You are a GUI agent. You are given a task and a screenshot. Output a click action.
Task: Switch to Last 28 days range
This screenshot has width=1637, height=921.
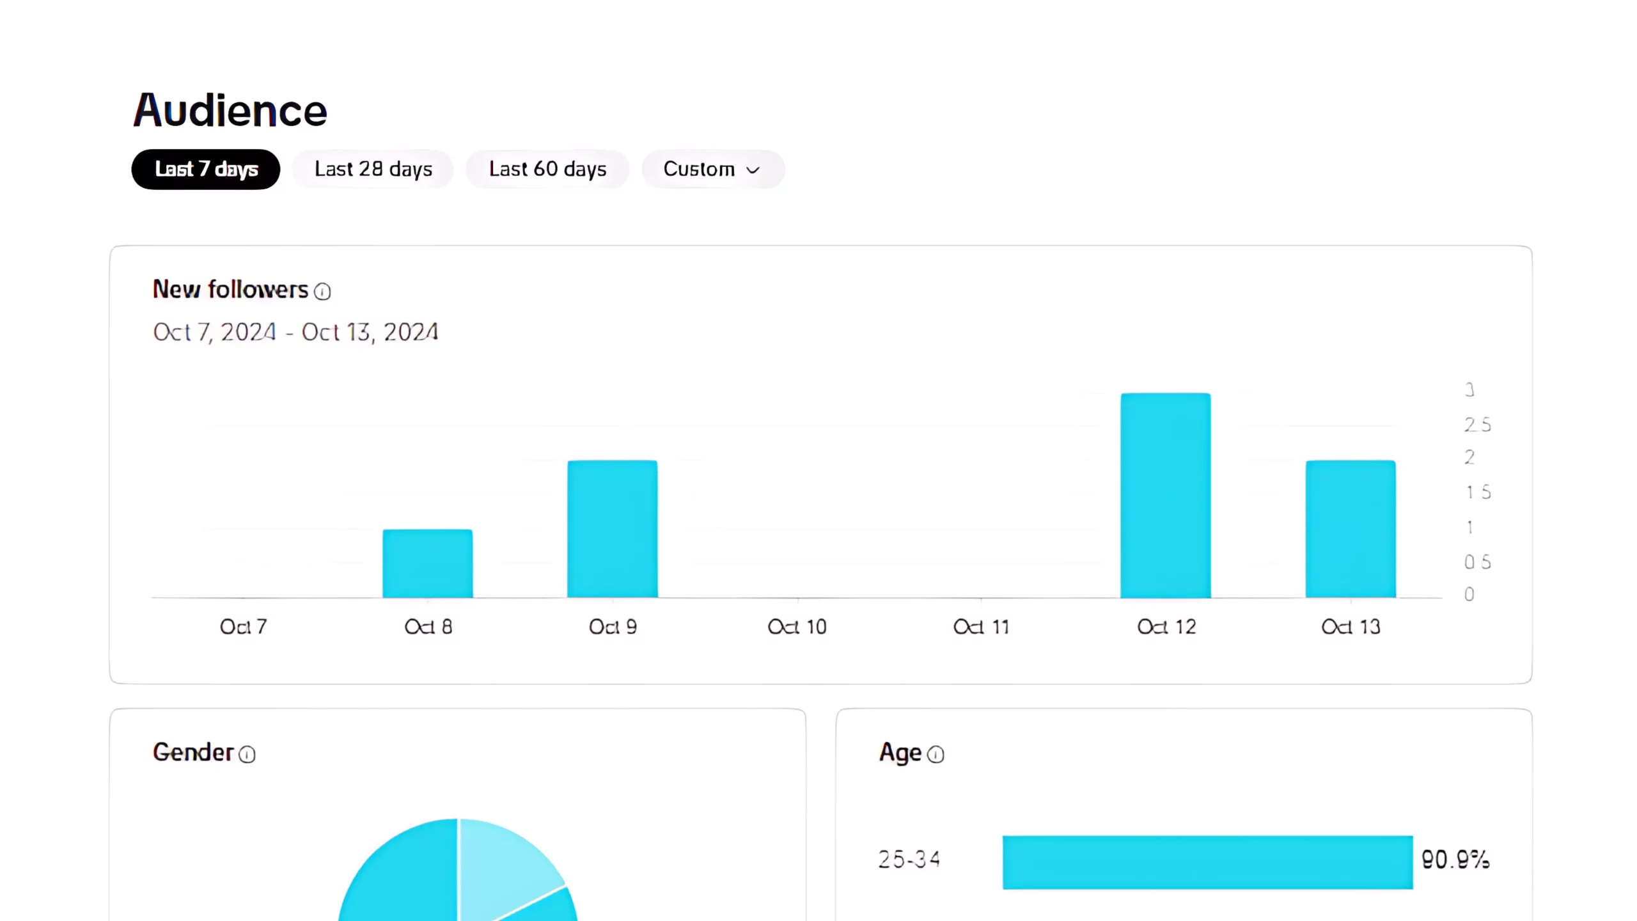pyautogui.click(x=373, y=169)
